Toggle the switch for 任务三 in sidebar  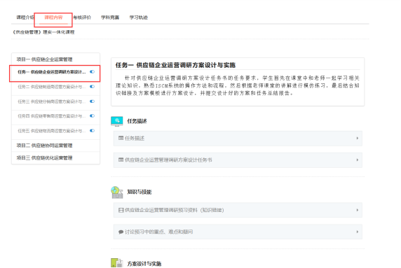tap(92, 101)
